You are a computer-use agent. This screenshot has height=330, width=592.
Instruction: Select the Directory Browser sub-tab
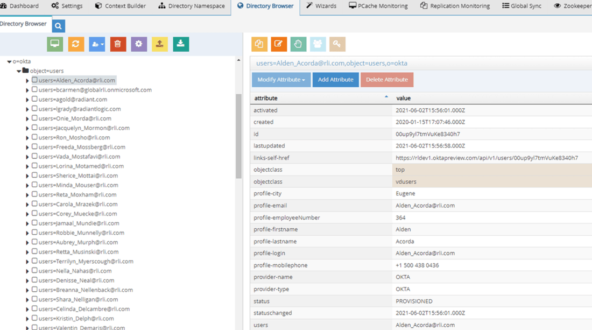[x=23, y=24]
